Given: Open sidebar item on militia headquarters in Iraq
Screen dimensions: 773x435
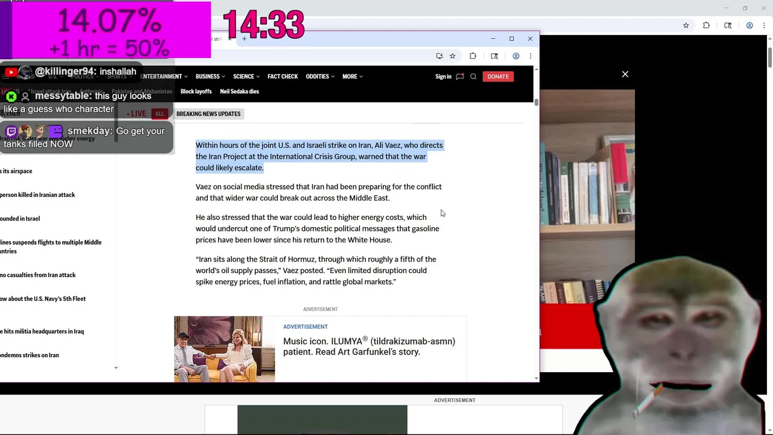Looking at the screenshot, I should [42, 331].
